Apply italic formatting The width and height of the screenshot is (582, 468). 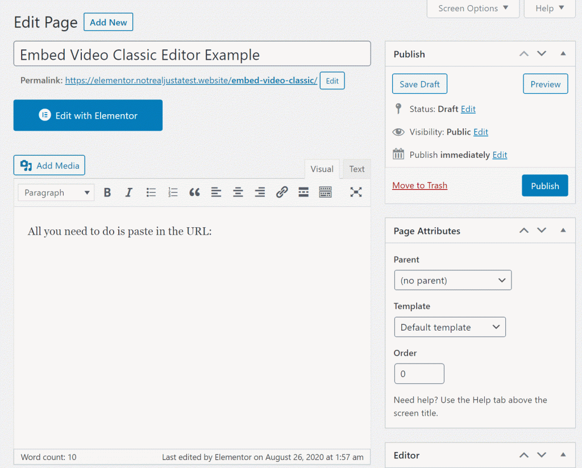[x=129, y=193]
